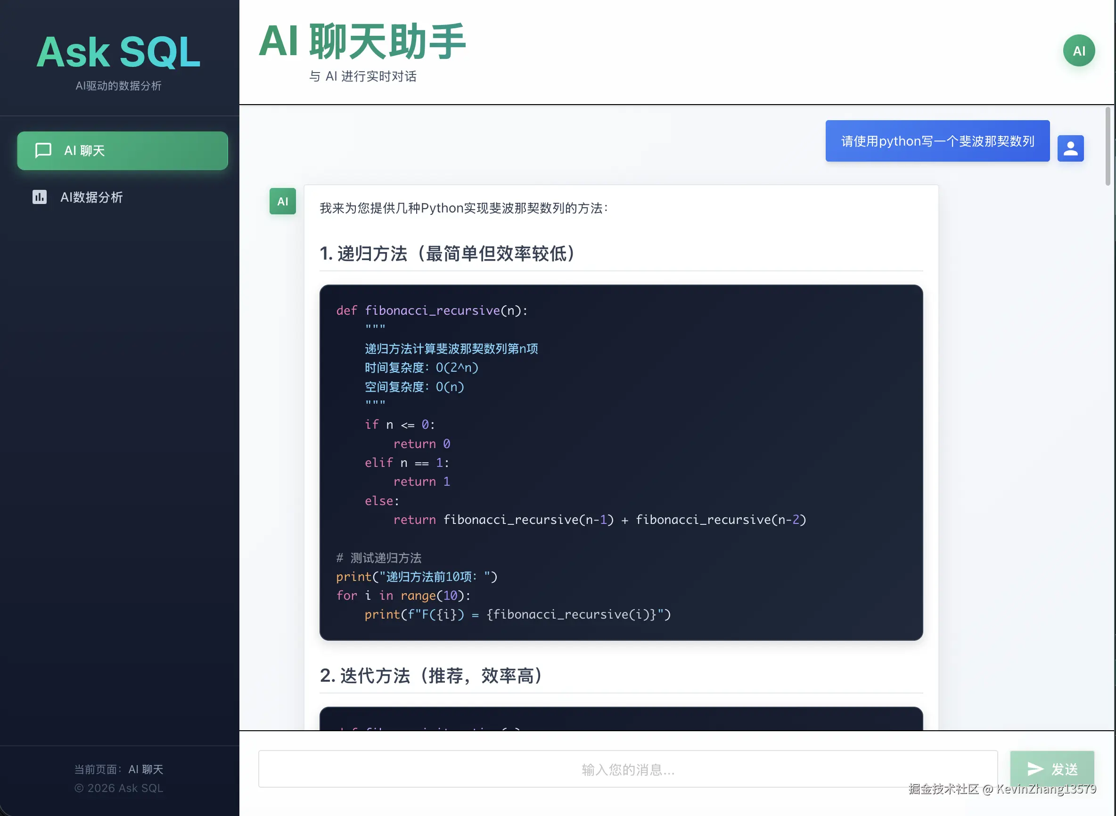Click the bar chart icon next to AI数据分析
This screenshot has width=1116, height=816.
coord(40,197)
